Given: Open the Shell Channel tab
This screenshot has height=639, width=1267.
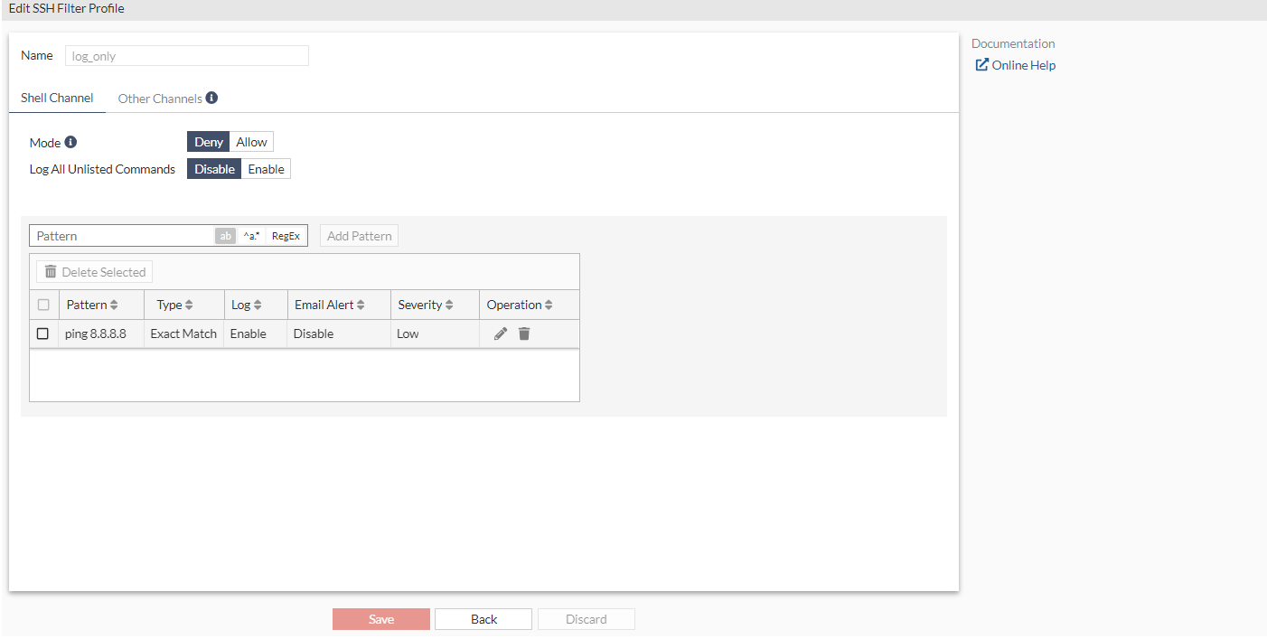Looking at the screenshot, I should click(x=57, y=98).
